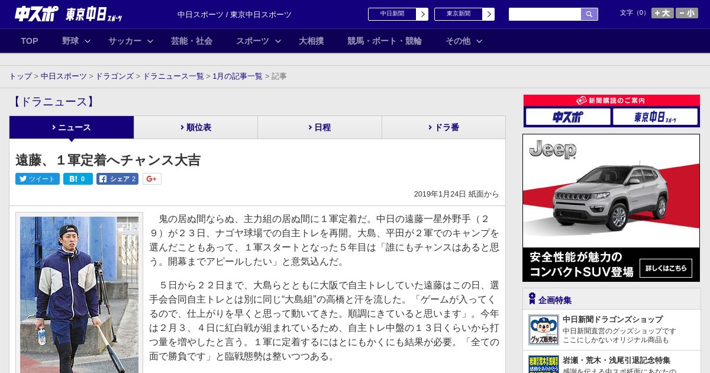Viewport: 710px width, 373px height.
Task: Click the 新聞購読のご案内 banner heading
Action: [x=611, y=101]
